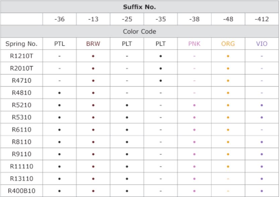Click the violet dot in R5310 row
This screenshot has height=197, width=280.
[x=262, y=117]
